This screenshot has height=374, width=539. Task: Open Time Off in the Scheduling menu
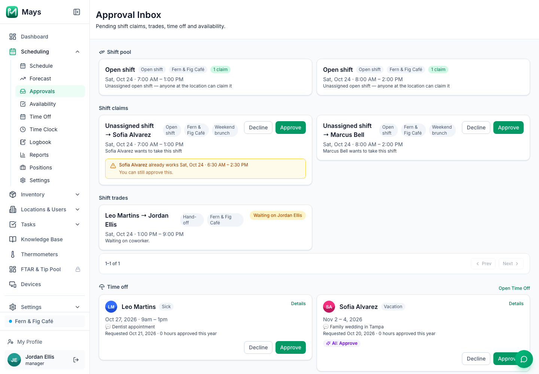[50, 117]
